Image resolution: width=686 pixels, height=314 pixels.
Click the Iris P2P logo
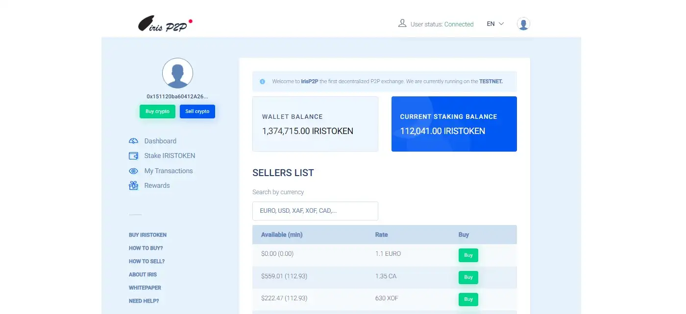(x=165, y=24)
